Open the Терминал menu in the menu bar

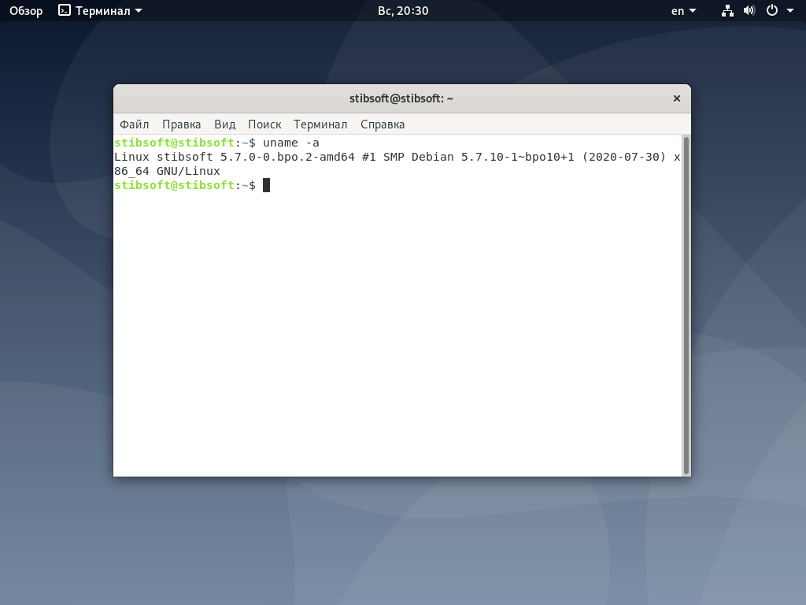320,124
